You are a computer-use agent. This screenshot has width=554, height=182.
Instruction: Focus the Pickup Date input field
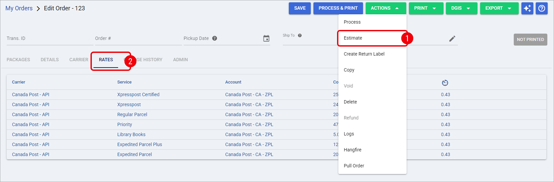(227, 38)
